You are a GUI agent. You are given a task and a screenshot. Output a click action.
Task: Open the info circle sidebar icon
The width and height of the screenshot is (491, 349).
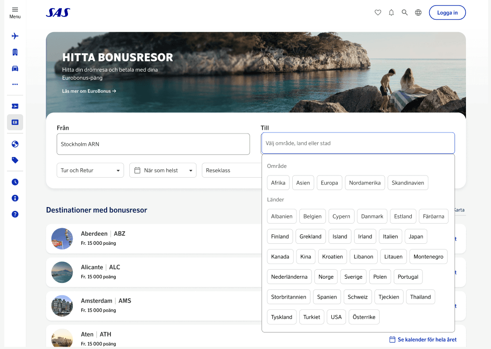15,198
